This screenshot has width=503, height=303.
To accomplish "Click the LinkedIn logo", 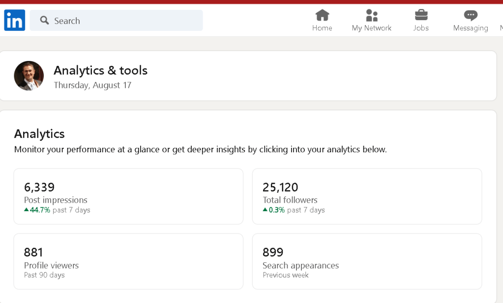I will pyautogui.click(x=14, y=20).
